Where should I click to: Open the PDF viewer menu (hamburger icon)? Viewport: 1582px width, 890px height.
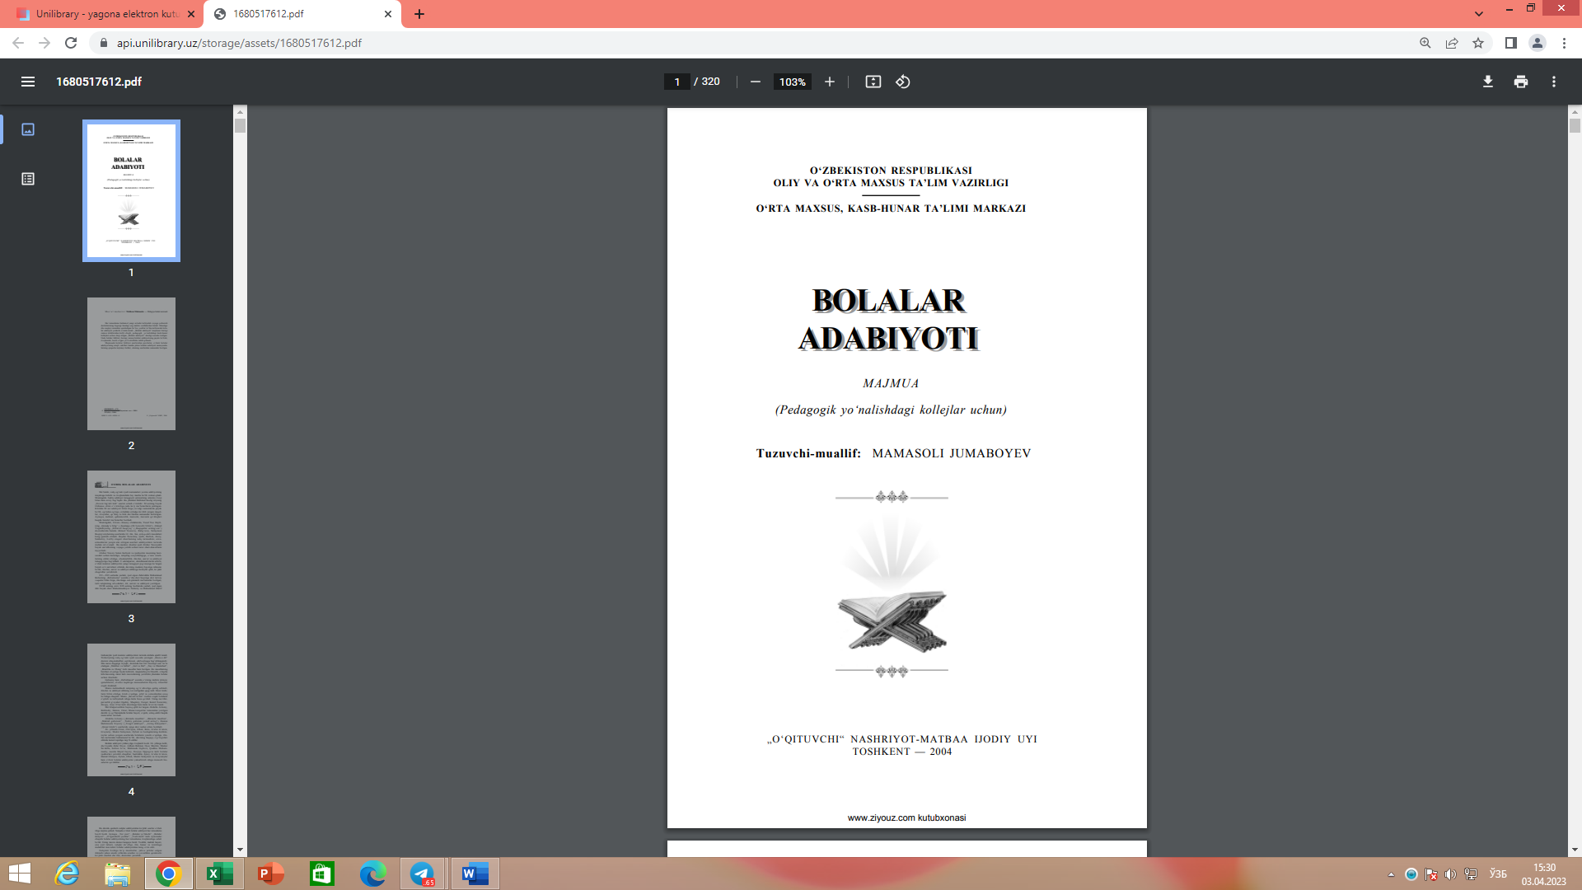(x=28, y=82)
